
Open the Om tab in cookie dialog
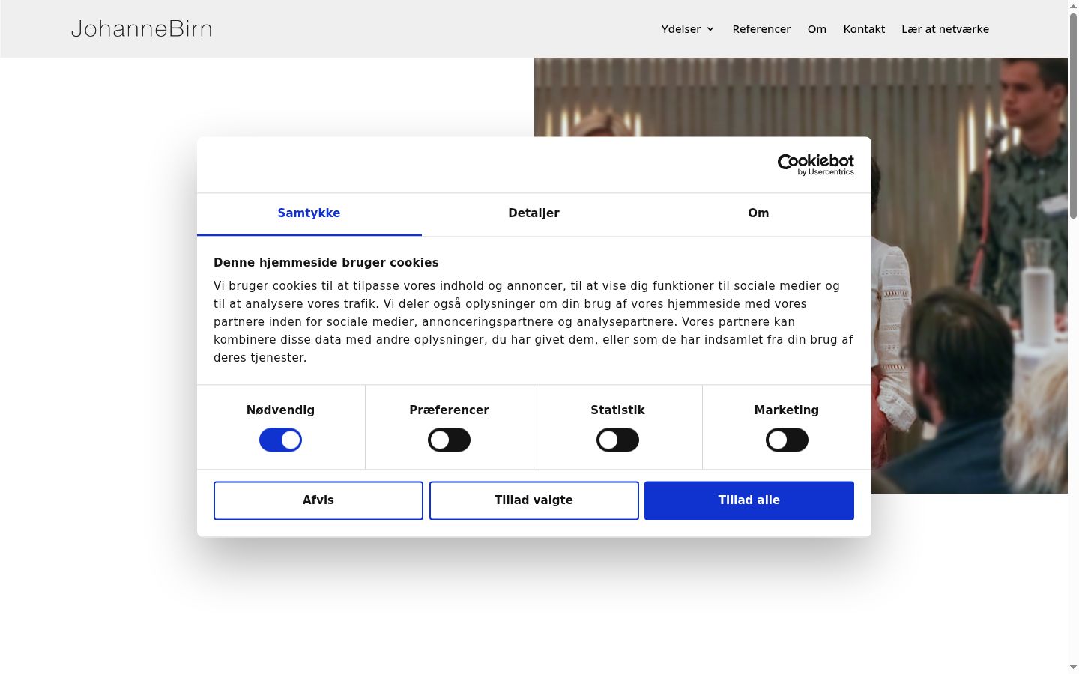coord(758,213)
